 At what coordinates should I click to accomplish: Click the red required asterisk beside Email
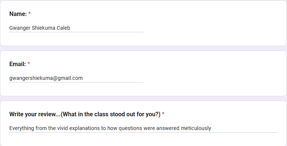click(29, 64)
